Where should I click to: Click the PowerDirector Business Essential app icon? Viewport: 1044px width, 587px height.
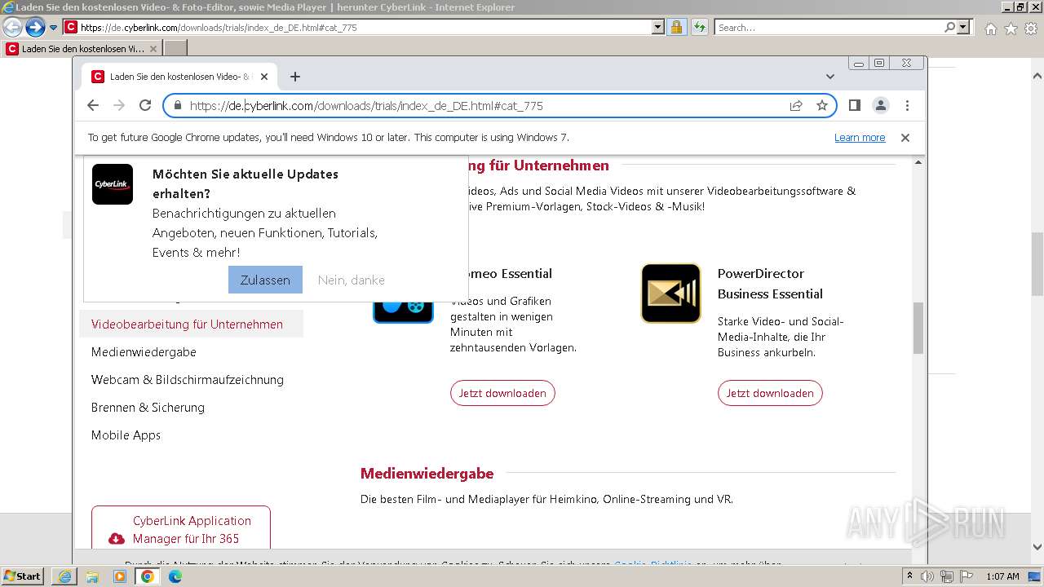[x=670, y=293]
